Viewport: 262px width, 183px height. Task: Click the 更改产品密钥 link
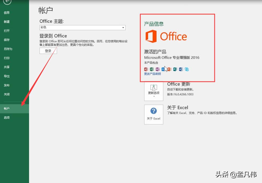click(x=152, y=74)
